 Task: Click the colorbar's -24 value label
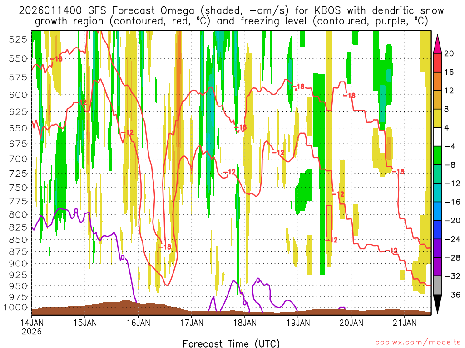point(453,239)
